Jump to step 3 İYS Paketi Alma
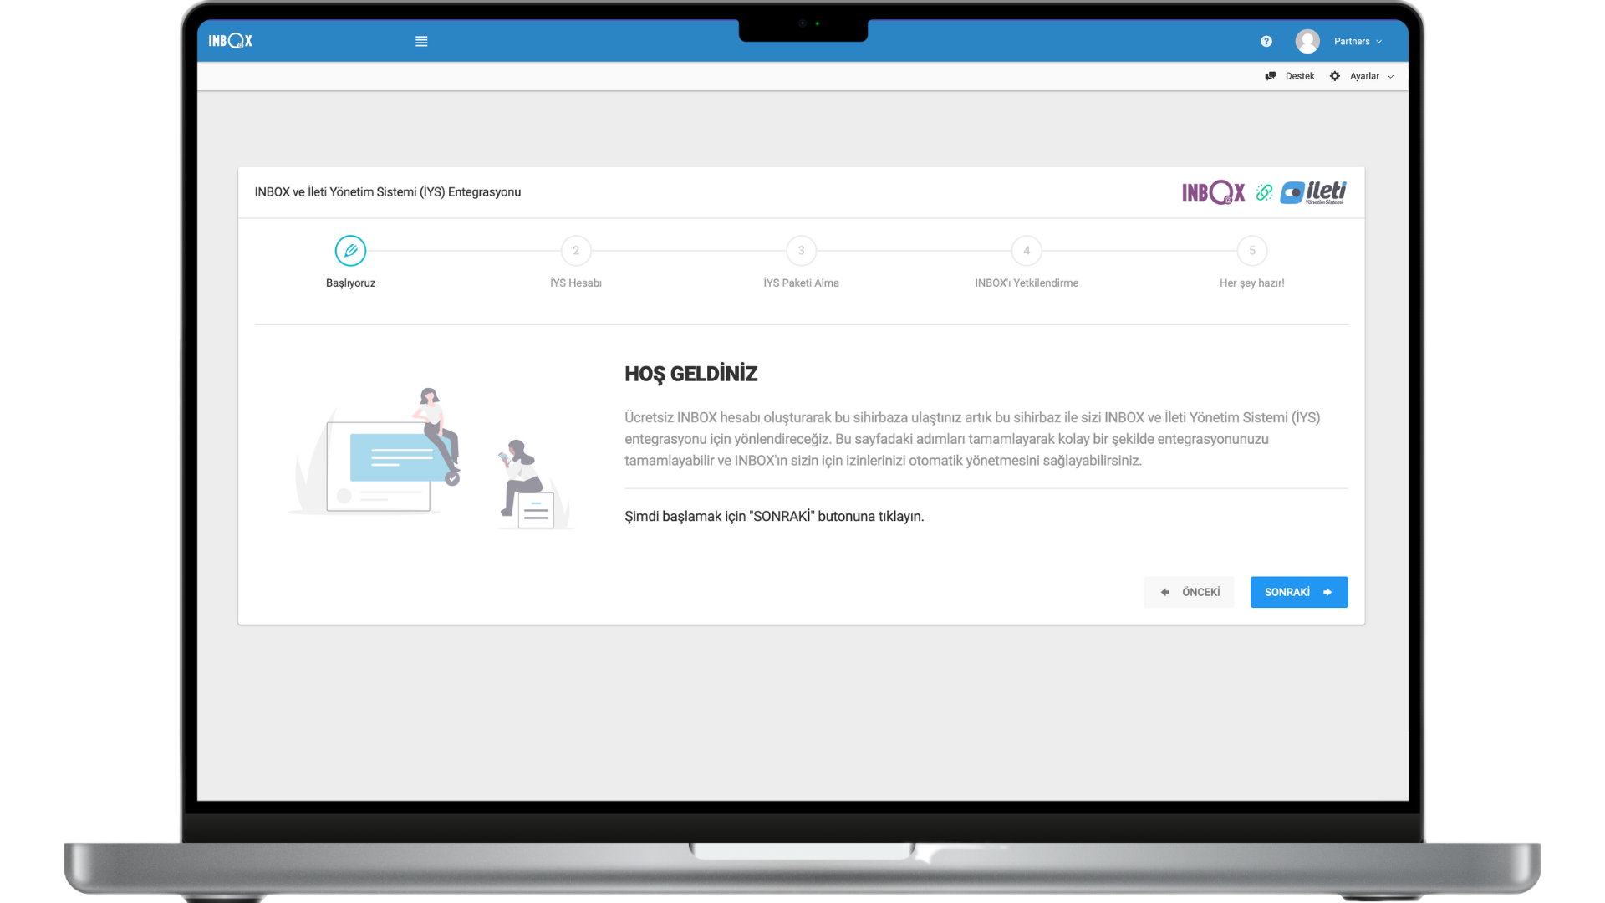The image size is (1605, 903). [x=801, y=251]
